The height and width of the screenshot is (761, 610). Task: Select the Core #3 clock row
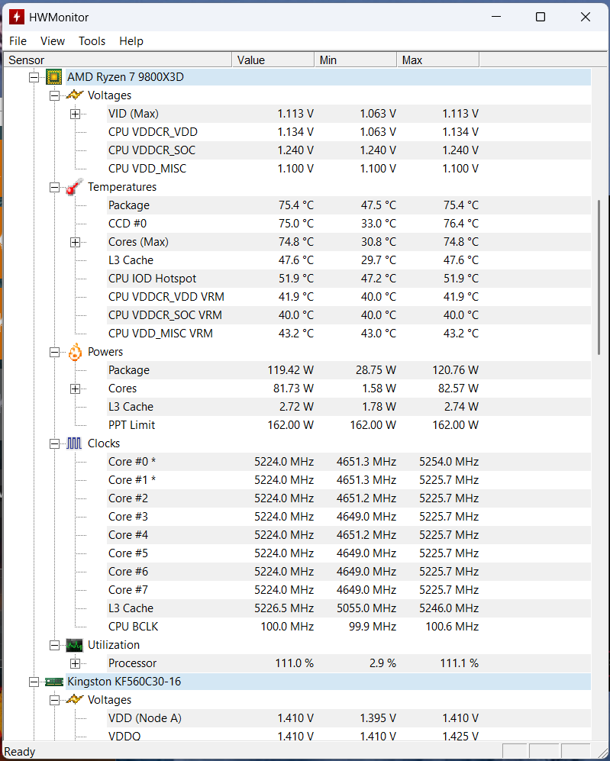[348, 517]
